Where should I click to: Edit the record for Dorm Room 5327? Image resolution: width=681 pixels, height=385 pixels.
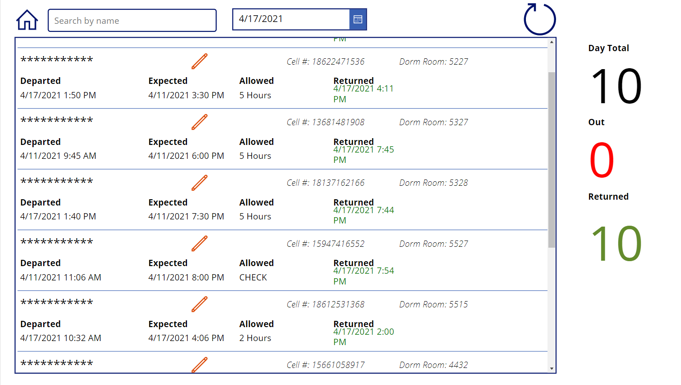coord(200,122)
